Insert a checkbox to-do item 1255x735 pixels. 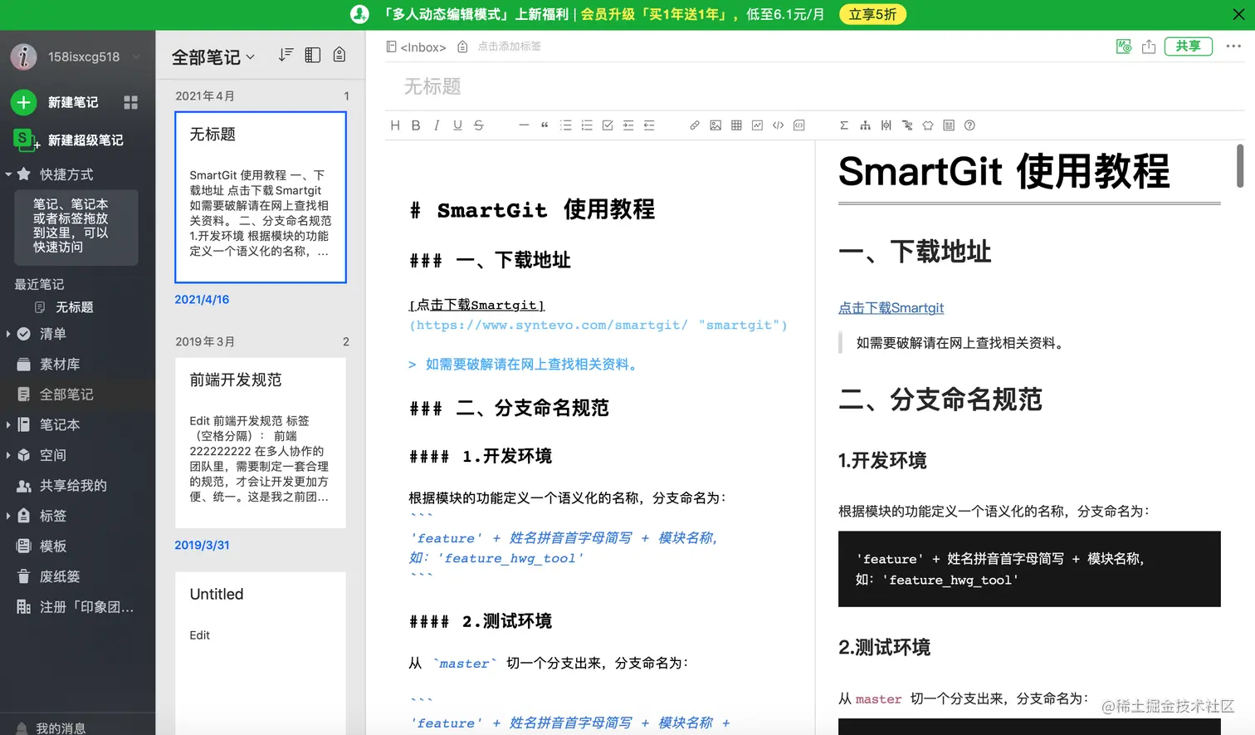point(608,125)
